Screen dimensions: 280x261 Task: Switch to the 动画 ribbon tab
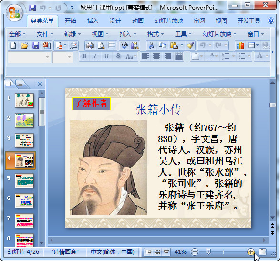(x=138, y=21)
